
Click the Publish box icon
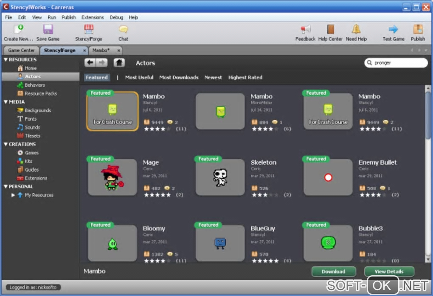click(x=418, y=29)
